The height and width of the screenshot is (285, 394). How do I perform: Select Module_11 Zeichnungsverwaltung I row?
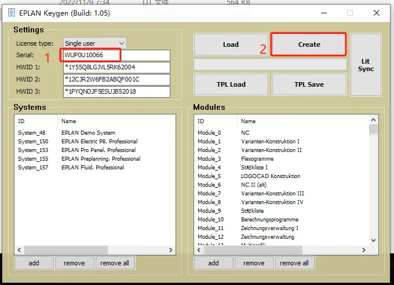[282, 228]
